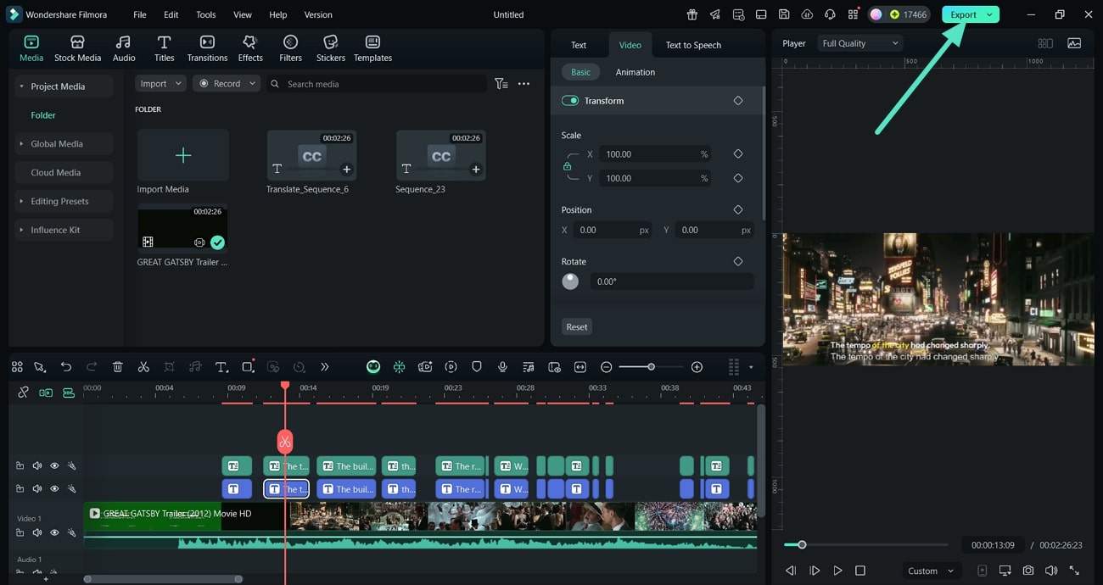
Task: Click the voiceover microphone icon in timeline toolbar
Action: click(x=502, y=367)
